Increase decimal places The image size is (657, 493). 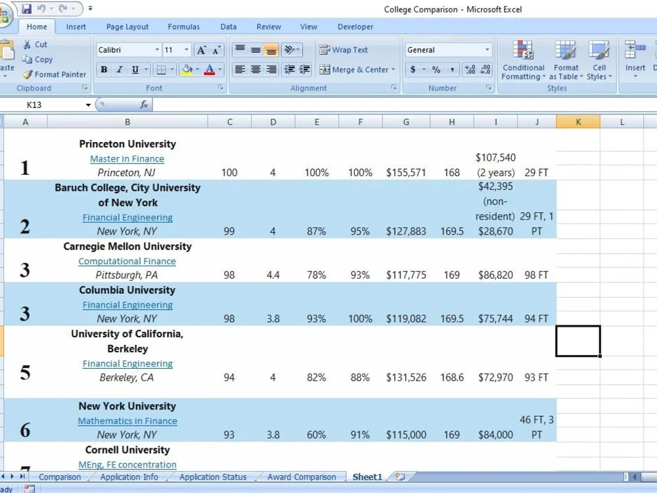[470, 70]
